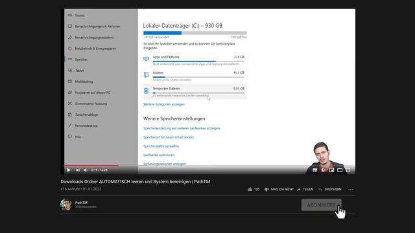Image resolution: width=415 pixels, height=233 pixels.
Task: Open Speicherauslastung auf anderen Laufwerken anzeigen
Action: (x=182, y=128)
